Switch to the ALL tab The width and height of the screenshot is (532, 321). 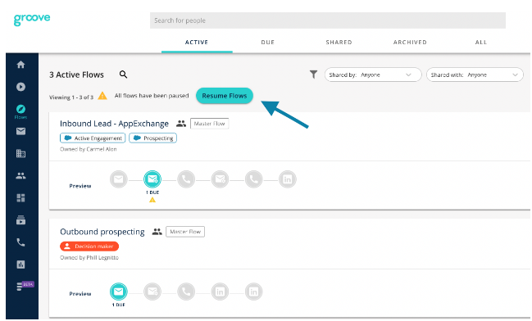481,43
